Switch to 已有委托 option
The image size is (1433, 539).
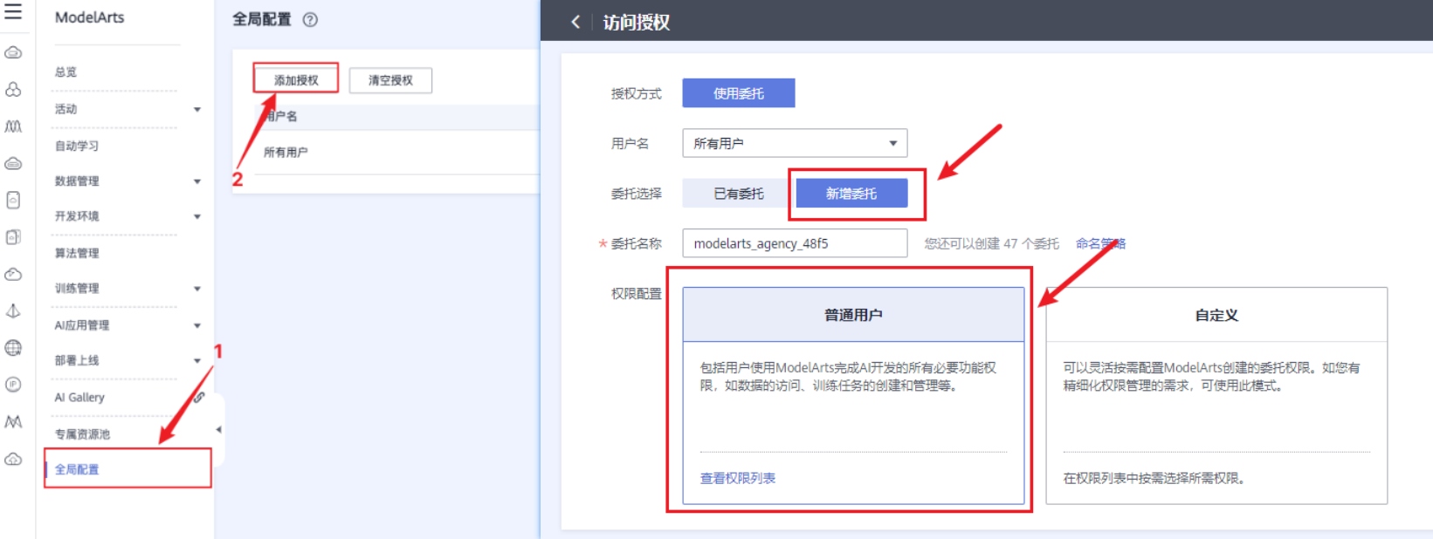(739, 194)
